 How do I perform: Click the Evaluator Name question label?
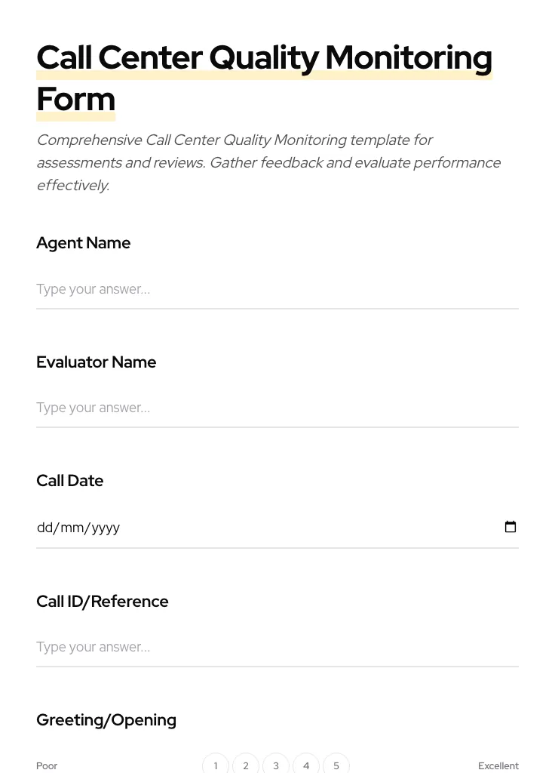coord(96,362)
